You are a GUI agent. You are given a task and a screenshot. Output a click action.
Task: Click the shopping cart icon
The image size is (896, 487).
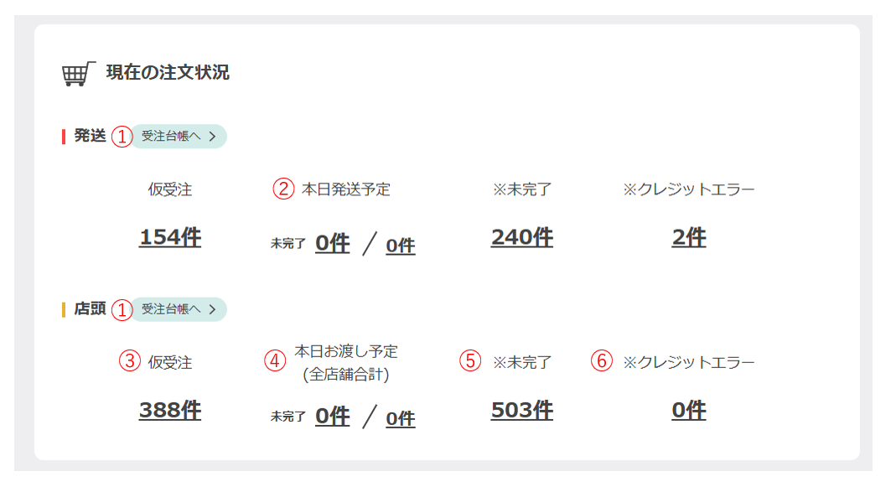pos(78,73)
